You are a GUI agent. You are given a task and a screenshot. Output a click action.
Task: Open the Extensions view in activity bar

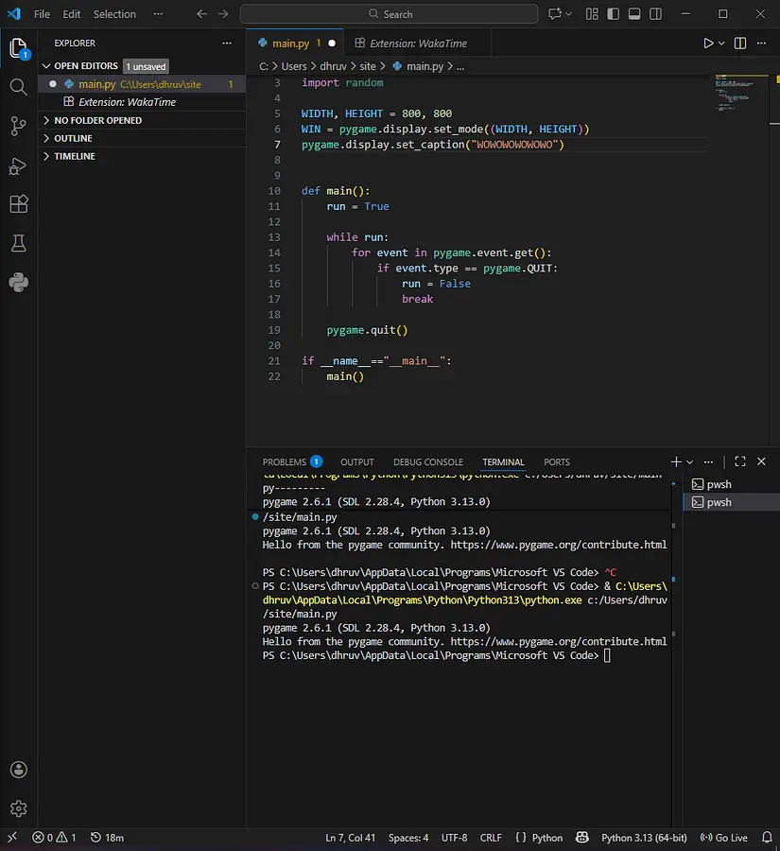point(18,204)
